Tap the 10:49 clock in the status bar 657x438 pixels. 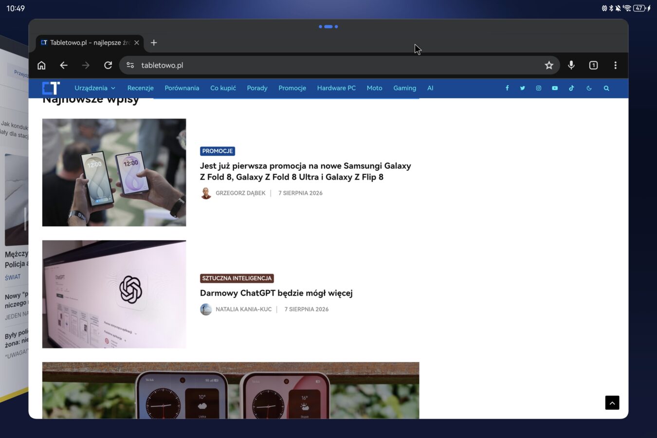pyautogui.click(x=16, y=8)
